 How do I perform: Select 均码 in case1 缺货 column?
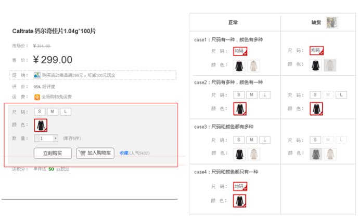(317, 50)
